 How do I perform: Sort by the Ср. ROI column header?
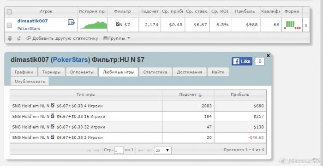click(x=220, y=12)
